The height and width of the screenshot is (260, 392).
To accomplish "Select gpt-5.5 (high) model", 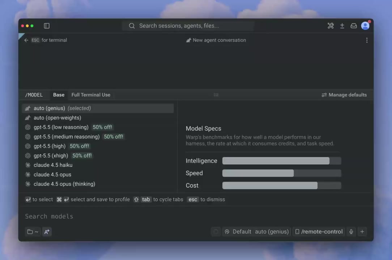I will pyautogui.click(x=98, y=146).
